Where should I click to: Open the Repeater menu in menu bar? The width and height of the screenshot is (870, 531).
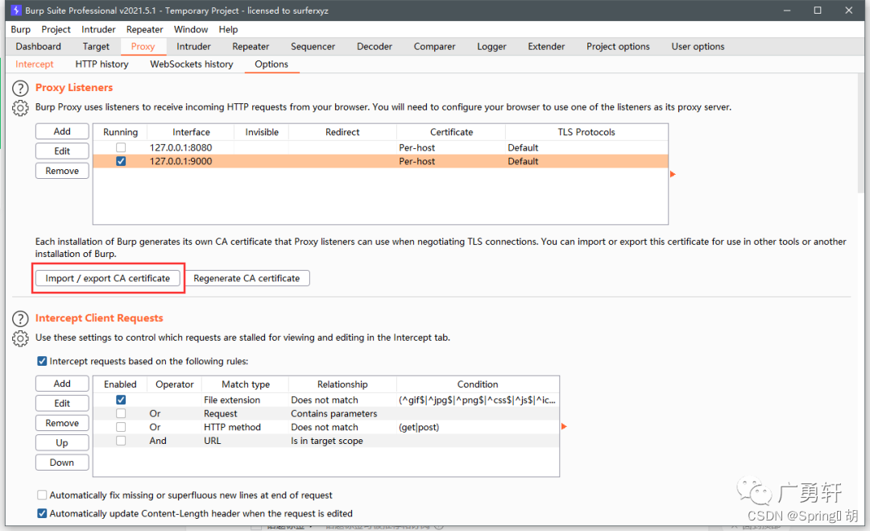pyautogui.click(x=145, y=29)
